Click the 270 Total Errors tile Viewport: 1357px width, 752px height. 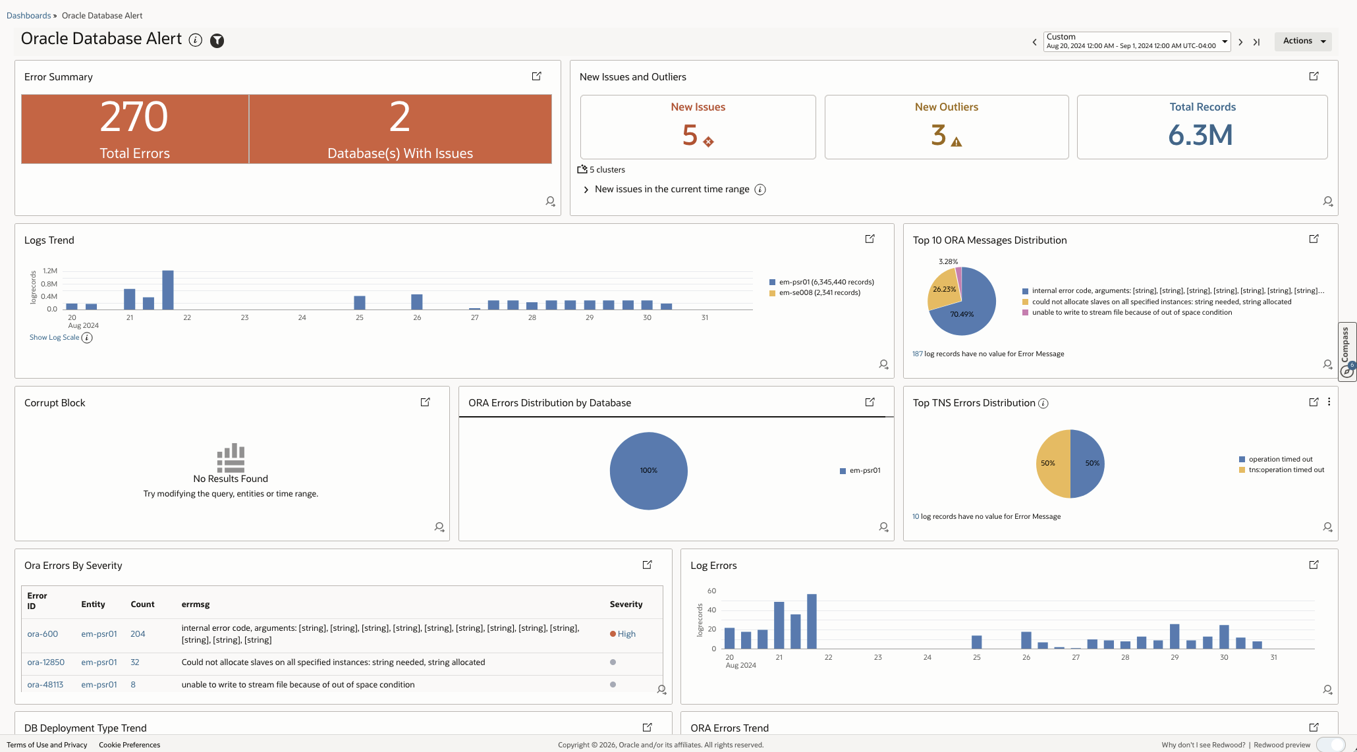coord(135,129)
